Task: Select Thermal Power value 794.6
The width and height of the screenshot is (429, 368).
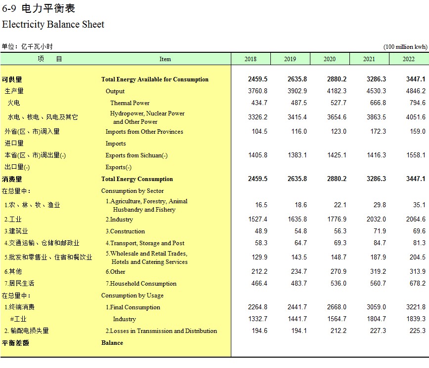Action: coord(418,103)
